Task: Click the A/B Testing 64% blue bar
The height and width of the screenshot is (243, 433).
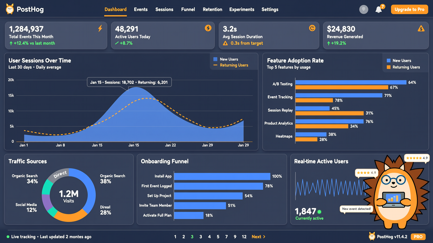Action: (351, 82)
